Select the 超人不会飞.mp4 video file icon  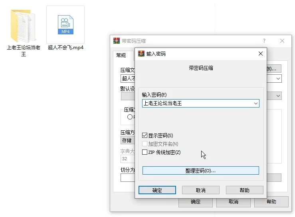pyautogui.click(x=65, y=25)
